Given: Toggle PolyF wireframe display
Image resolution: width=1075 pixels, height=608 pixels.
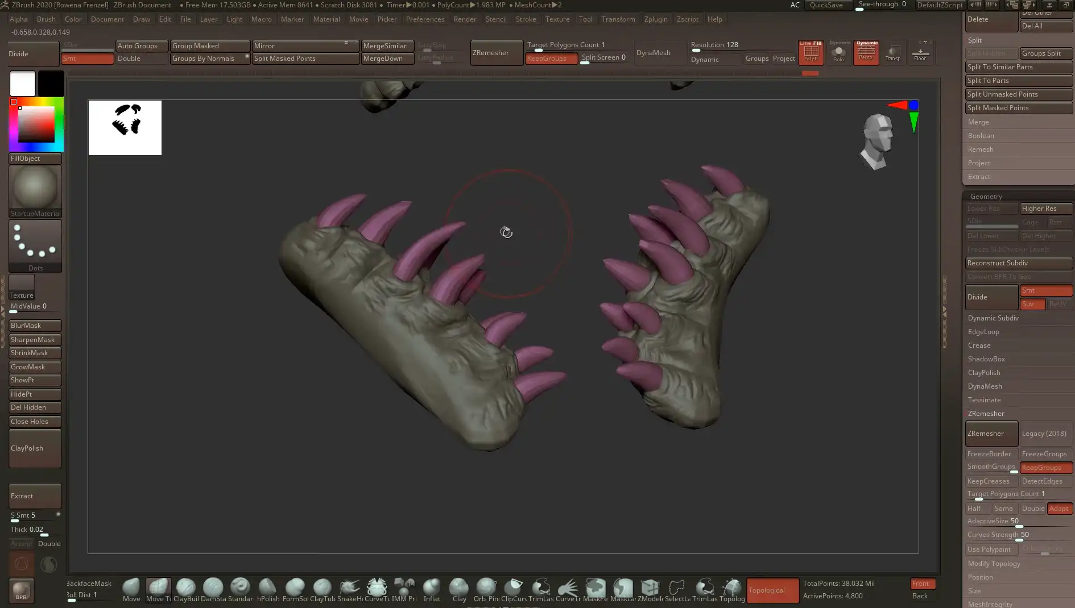Looking at the screenshot, I should point(811,52).
